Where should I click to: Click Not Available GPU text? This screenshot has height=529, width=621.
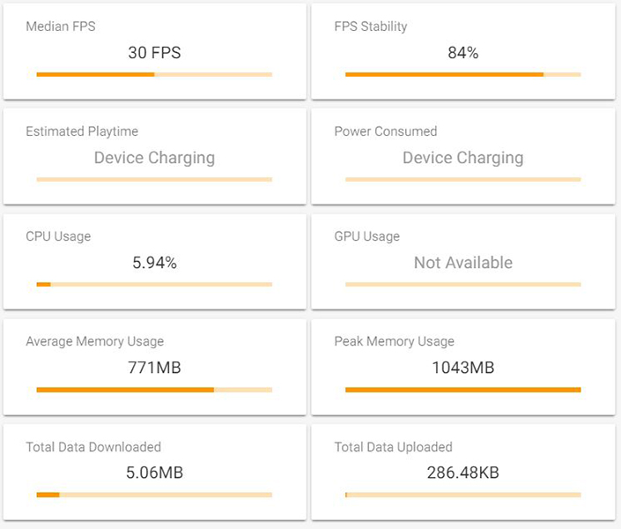coord(463,263)
